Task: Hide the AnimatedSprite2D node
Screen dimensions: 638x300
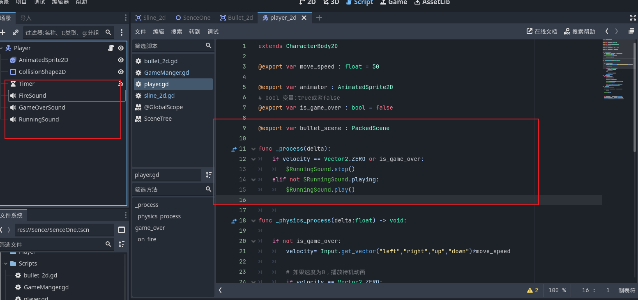Action: (121, 60)
